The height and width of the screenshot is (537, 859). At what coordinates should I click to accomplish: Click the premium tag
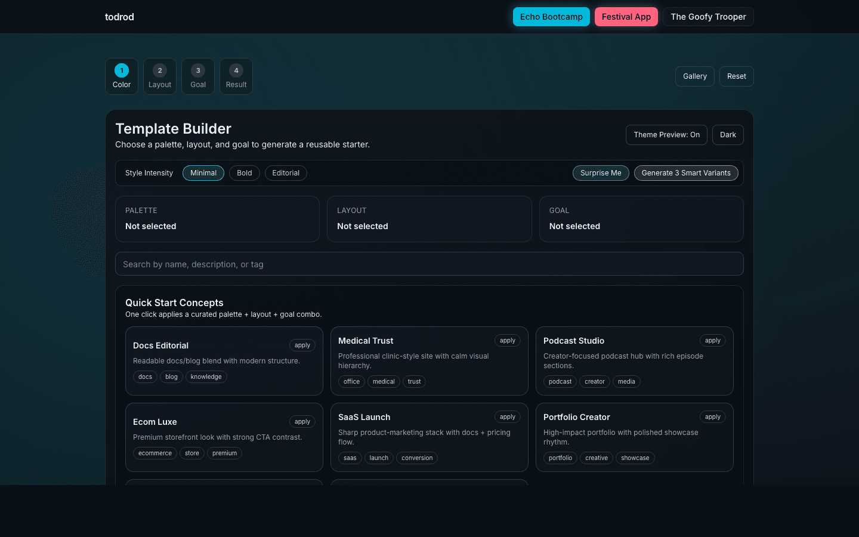(224, 453)
